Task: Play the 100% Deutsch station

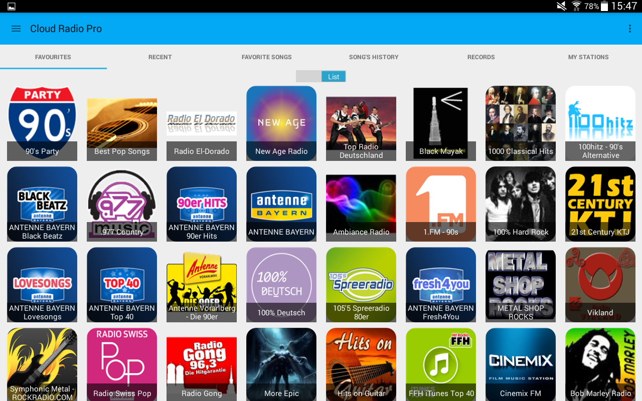Action: tap(281, 285)
